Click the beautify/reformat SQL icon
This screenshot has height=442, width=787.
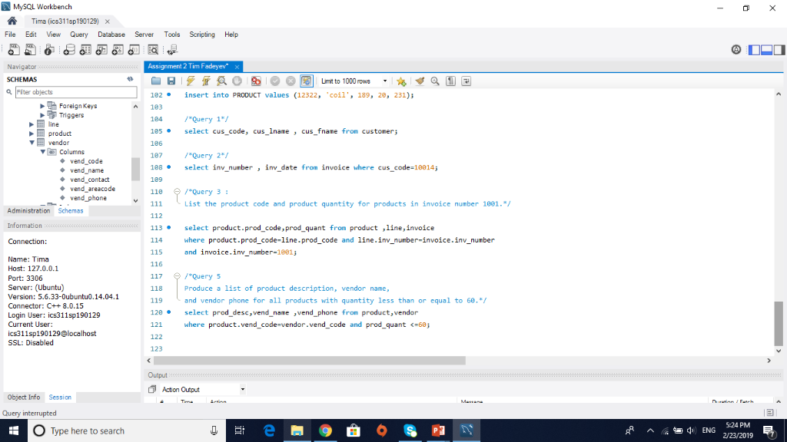click(x=418, y=81)
